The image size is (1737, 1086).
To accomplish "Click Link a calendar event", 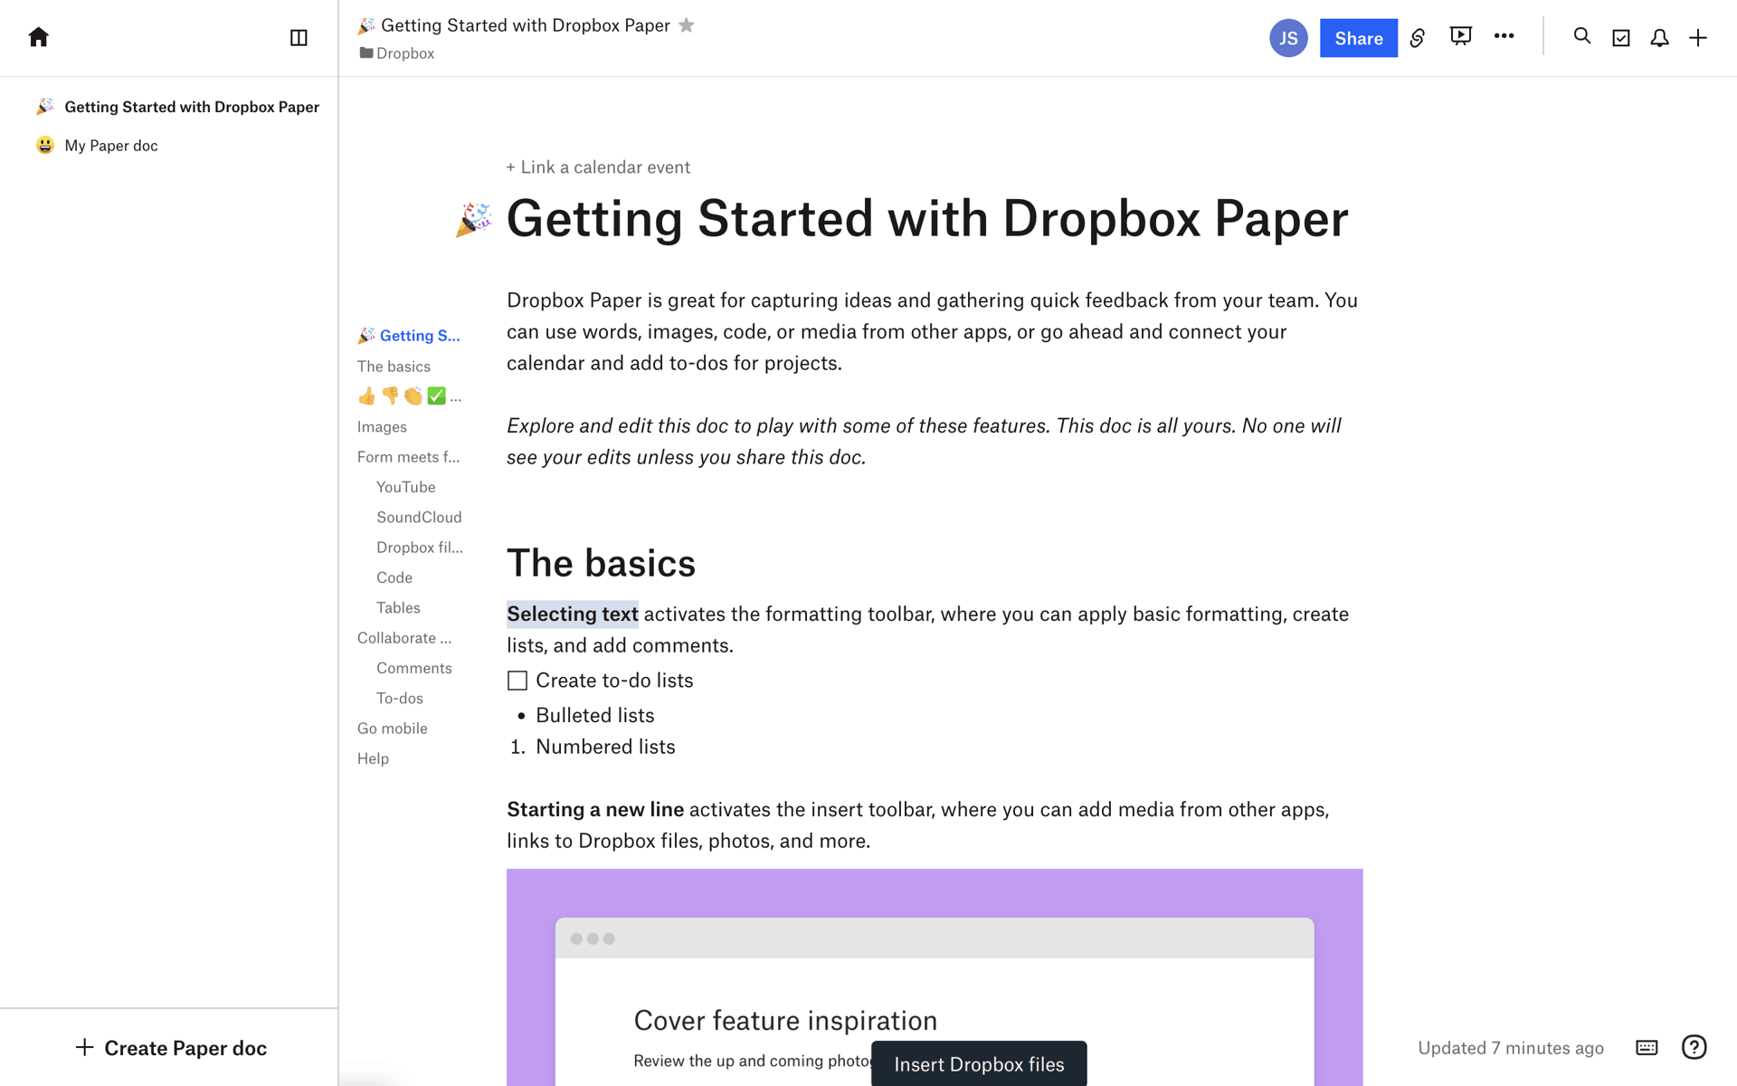I will [x=598, y=167].
